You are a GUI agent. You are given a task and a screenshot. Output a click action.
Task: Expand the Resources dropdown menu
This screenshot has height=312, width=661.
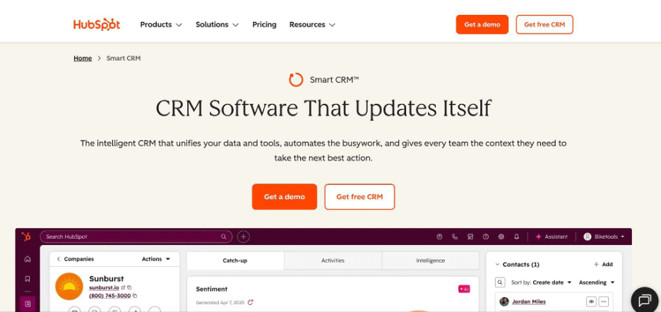tap(312, 25)
